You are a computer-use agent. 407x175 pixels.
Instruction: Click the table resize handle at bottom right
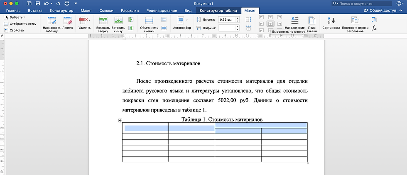pyautogui.click(x=308, y=163)
